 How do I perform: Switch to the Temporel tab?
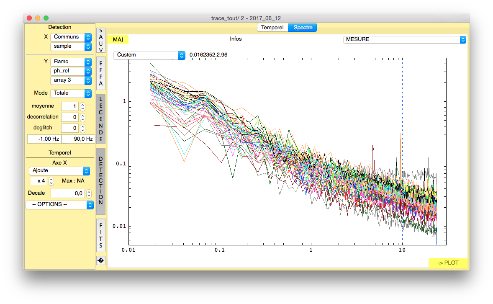pos(272,28)
